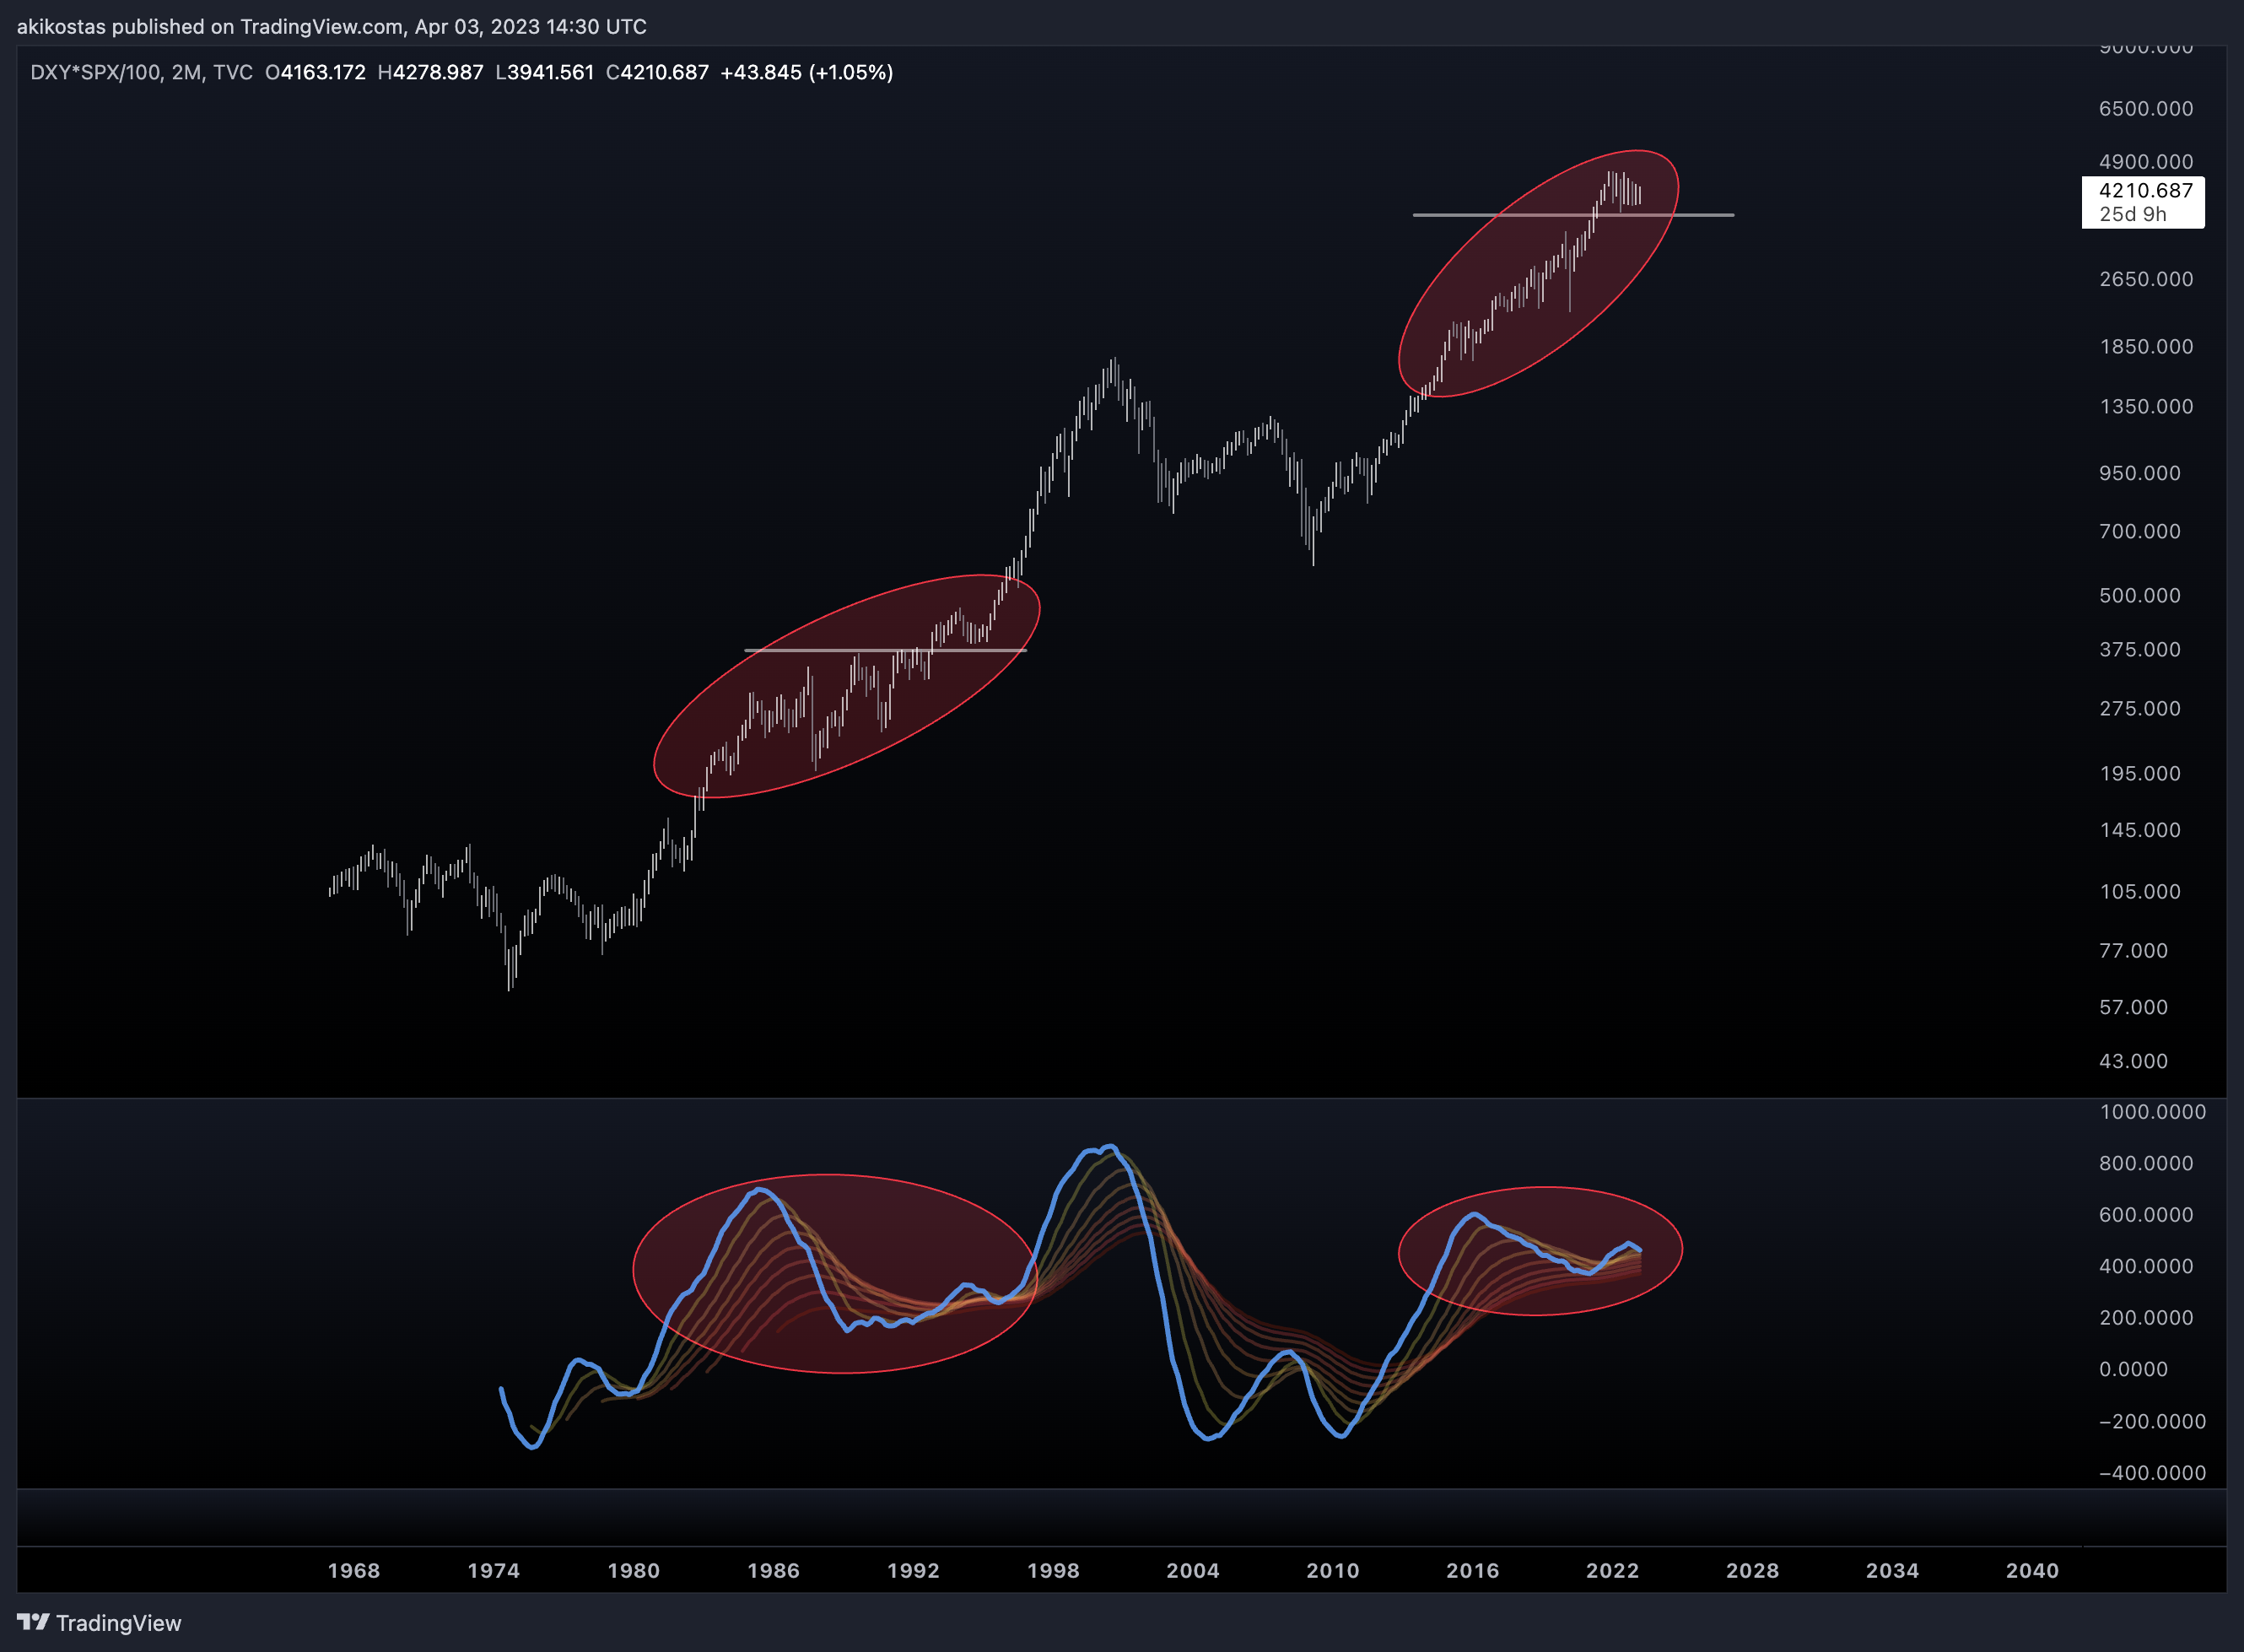This screenshot has width=2244, height=1652.
Task: Click the 1998 time axis label
Action: [x=1054, y=1570]
